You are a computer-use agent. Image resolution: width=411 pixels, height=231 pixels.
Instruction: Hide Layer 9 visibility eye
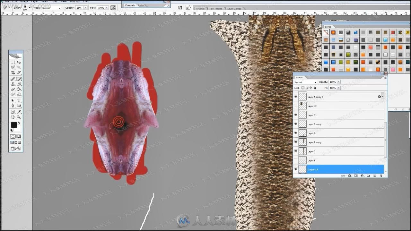tap(295, 133)
